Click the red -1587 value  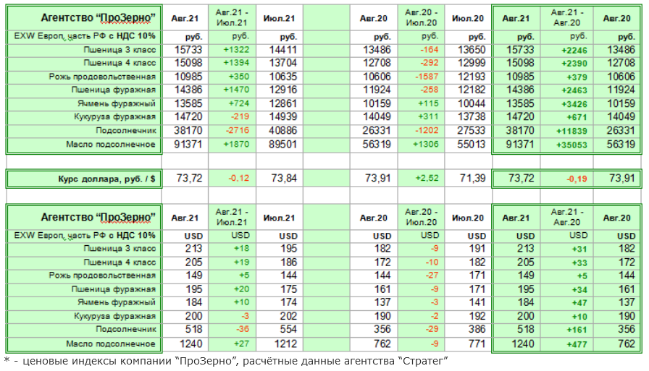tap(427, 77)
